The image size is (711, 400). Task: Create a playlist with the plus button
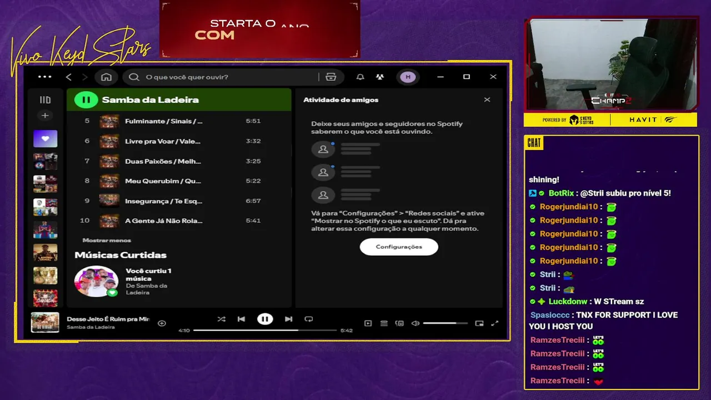click(45, 116)
